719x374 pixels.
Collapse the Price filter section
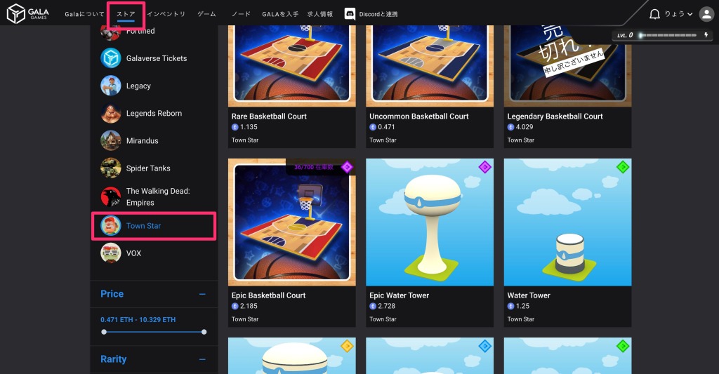[x=202, y=294]
